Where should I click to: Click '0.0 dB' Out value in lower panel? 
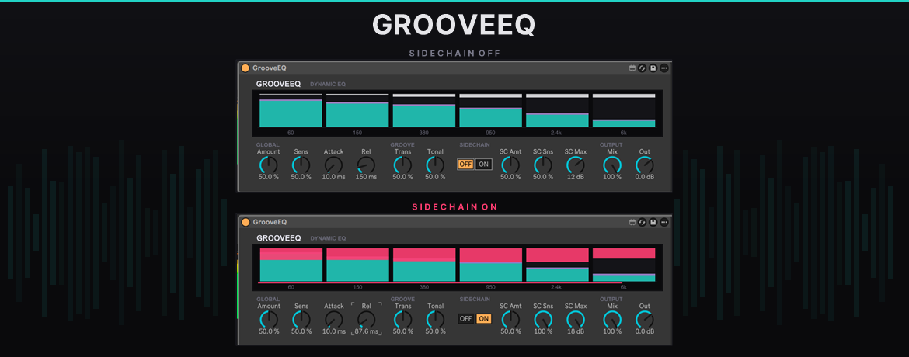[645, 331]
